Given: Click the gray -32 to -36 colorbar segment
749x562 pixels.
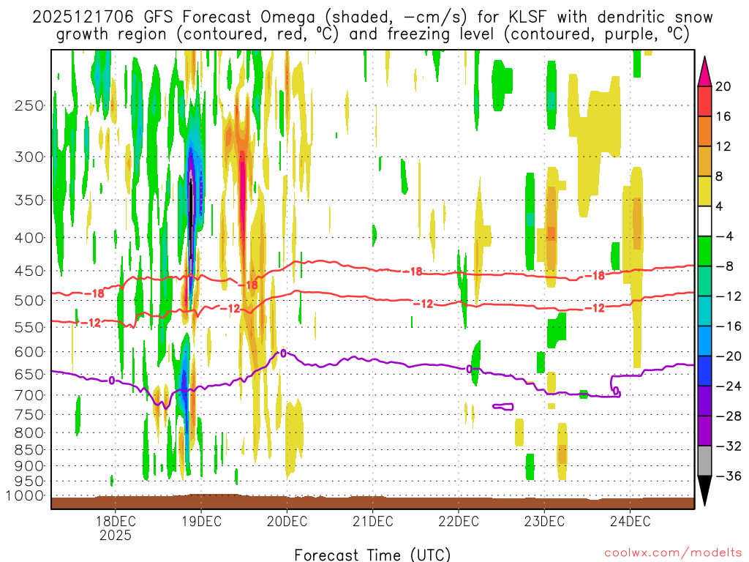Looking at the screenshot, I should point(704,461).
